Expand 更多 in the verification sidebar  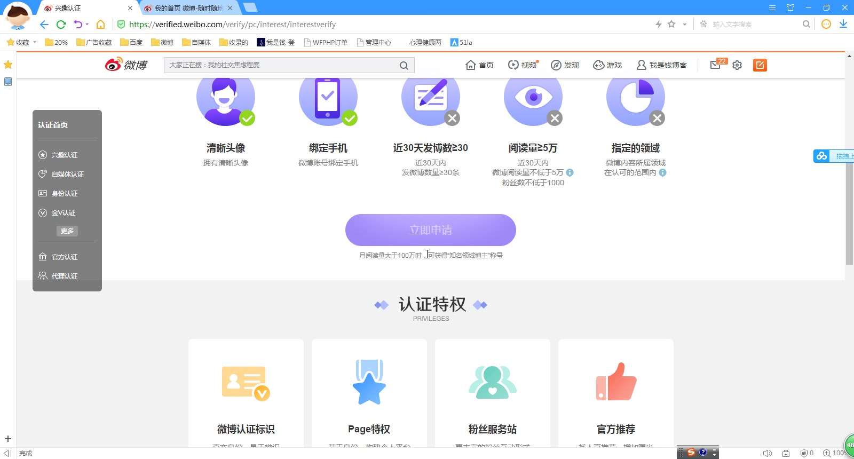pyautogui.click(x=67, y=231)
